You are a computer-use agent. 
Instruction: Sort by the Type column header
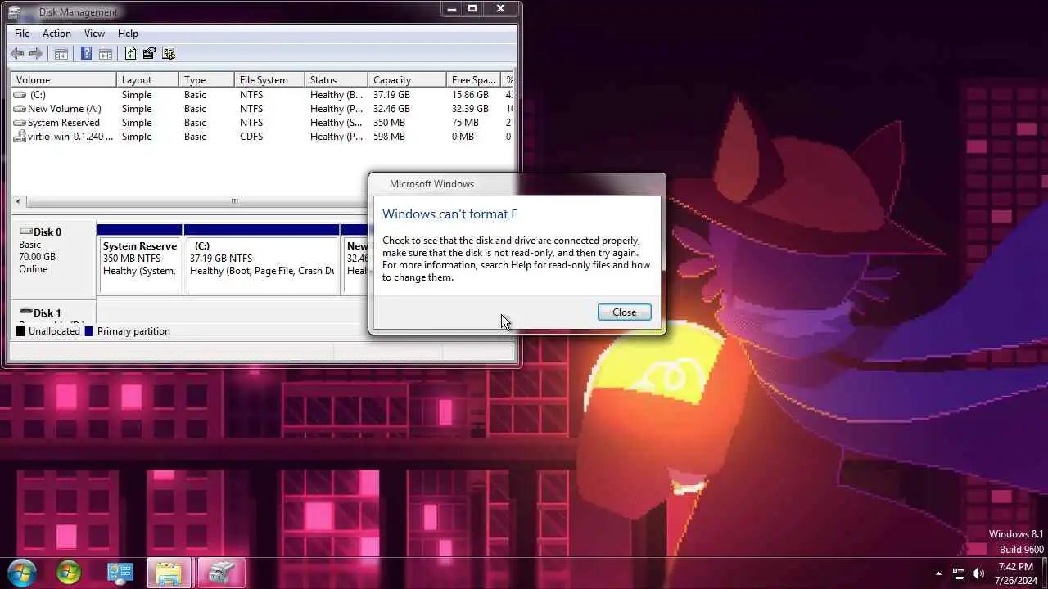tap(206, 80)
